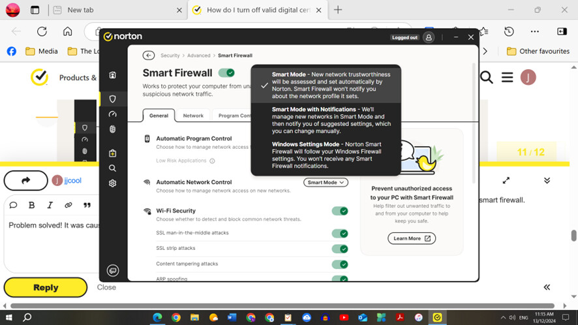578x325 pixels.
Task: Switch to the Network tab
Action: (193, 116)
